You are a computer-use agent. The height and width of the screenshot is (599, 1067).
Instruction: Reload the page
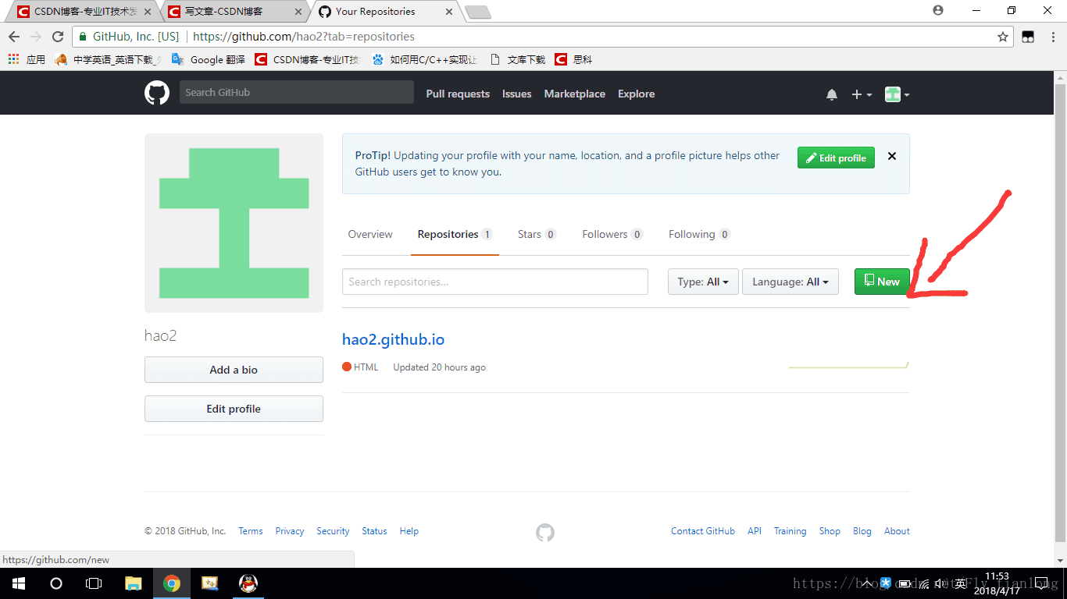(x=58, y=37)
